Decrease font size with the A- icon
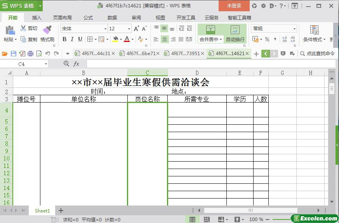 (x=144, y=28)
